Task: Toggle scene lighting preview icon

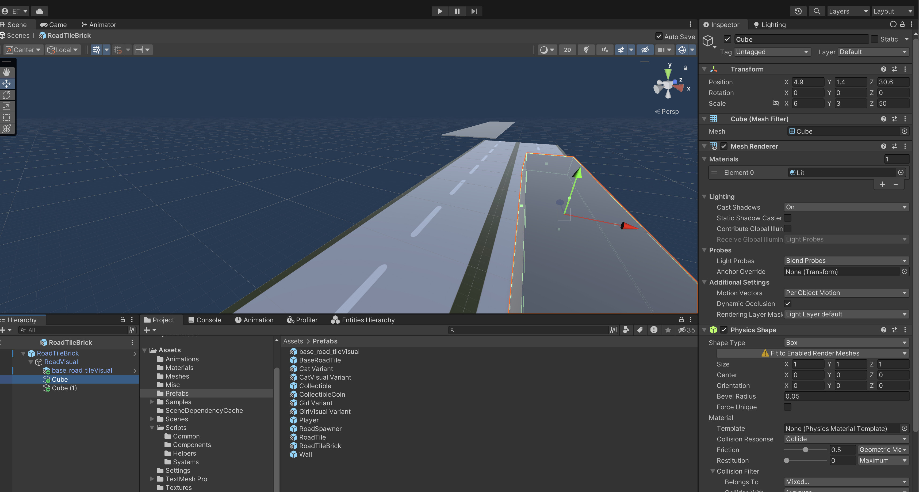Action: 586,50
